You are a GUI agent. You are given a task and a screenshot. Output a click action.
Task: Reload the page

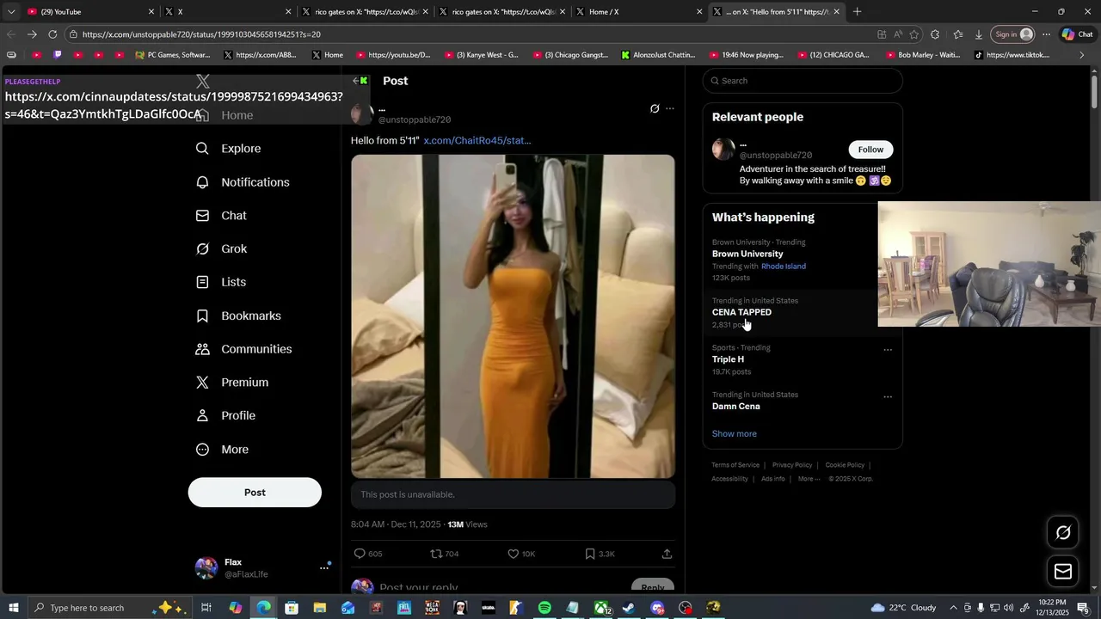(x=52, y=34)
